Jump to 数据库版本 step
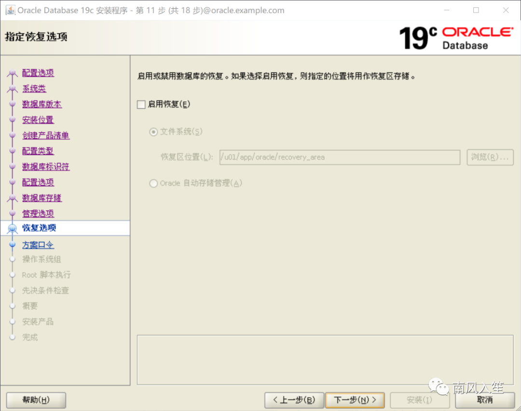 pos(42,104)
